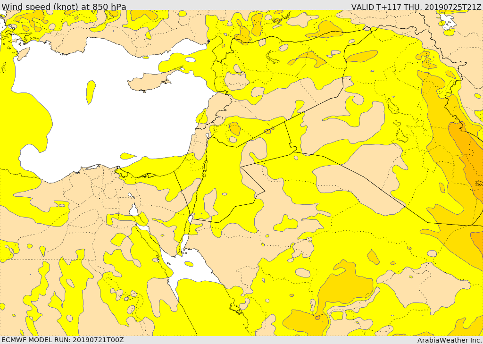Screen dimensions: 483x344
Task: Click the 'ArabiaWeather Inc' credit text
Action: coord(450,340)
